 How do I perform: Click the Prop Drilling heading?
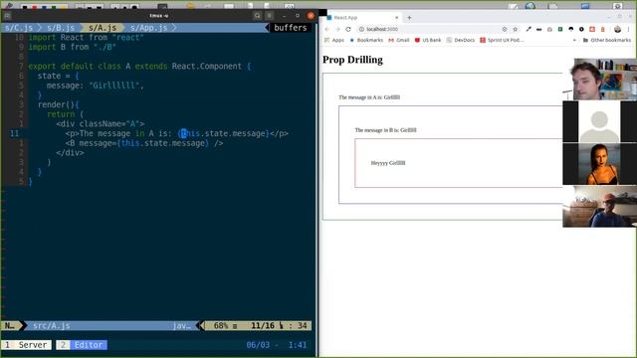click(352, 60)
